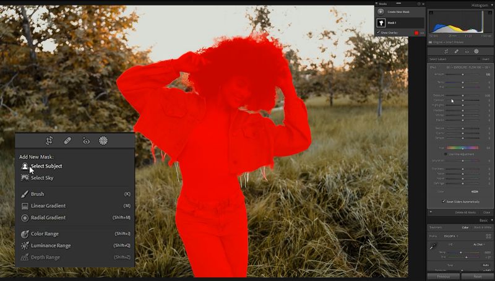The image size is (495, 281).
Task: Click the Brush mask icon
Action: [25, 194]
